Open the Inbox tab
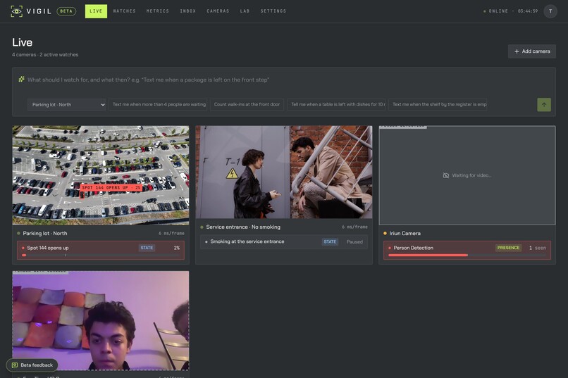This screenshot has width=568, height=378. [x=188, y=11]
